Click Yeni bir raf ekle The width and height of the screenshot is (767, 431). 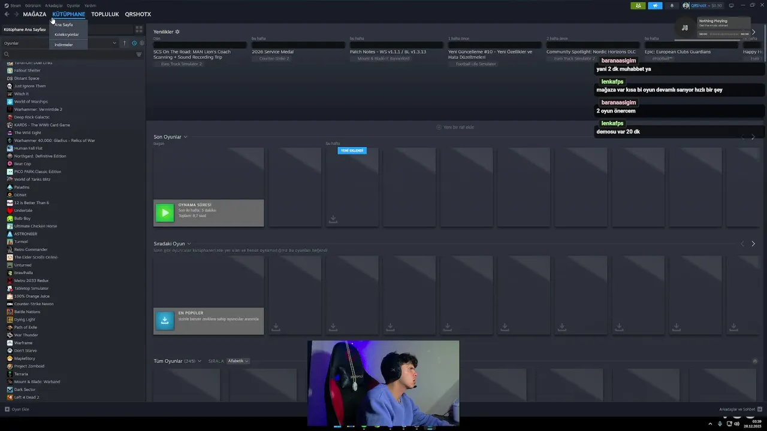pyautogui.click(x=455, y=127)
